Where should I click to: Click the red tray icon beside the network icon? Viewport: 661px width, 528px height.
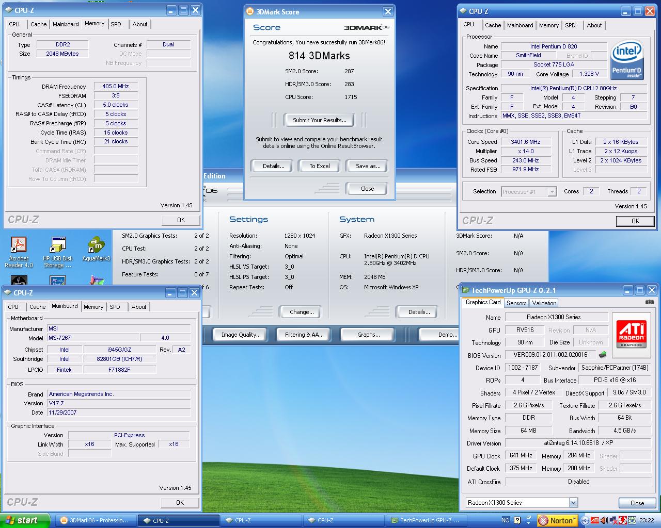[x=622, y=520]
